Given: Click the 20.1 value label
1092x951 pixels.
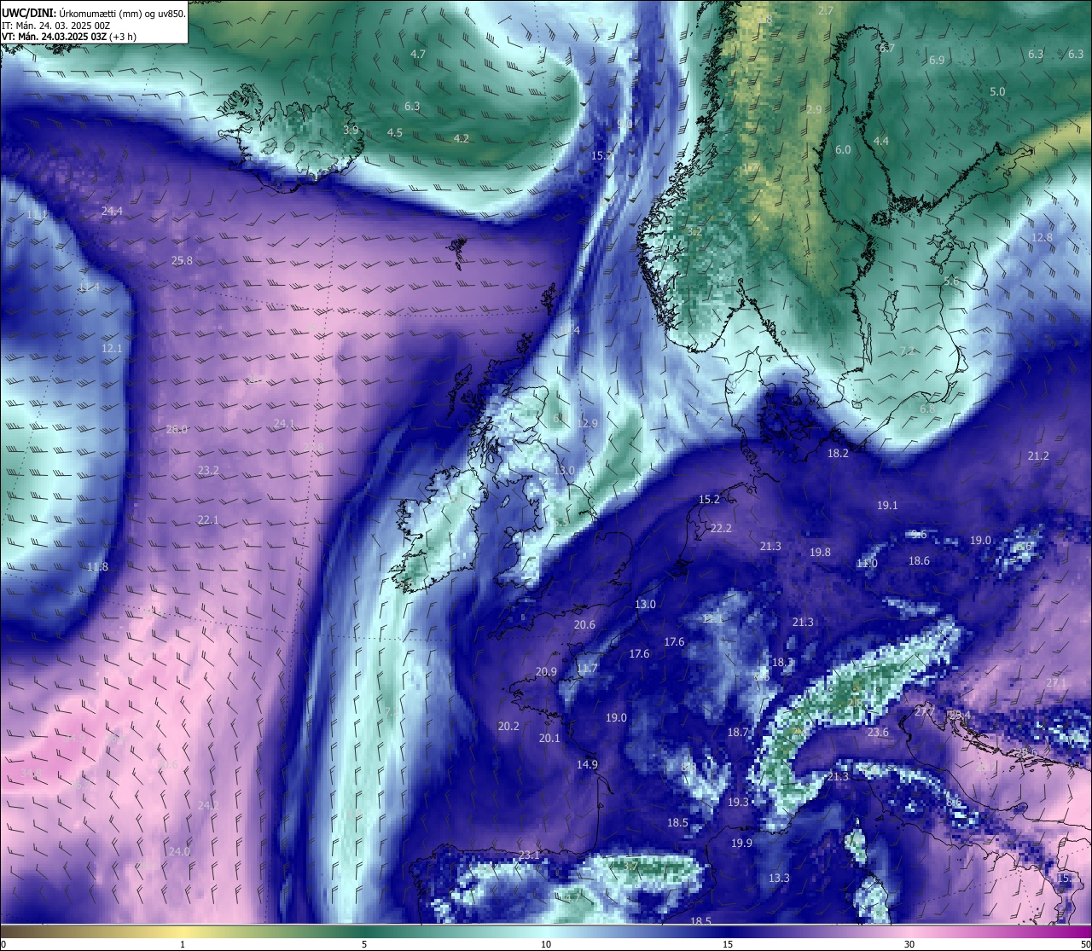Looking at the screenshot, I should click(x=549, y=739).
